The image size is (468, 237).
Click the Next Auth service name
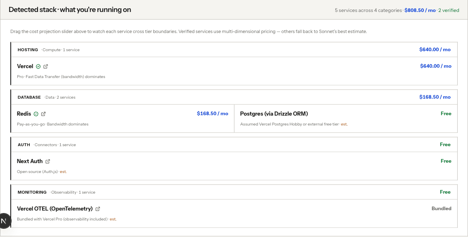click(30, 161)
